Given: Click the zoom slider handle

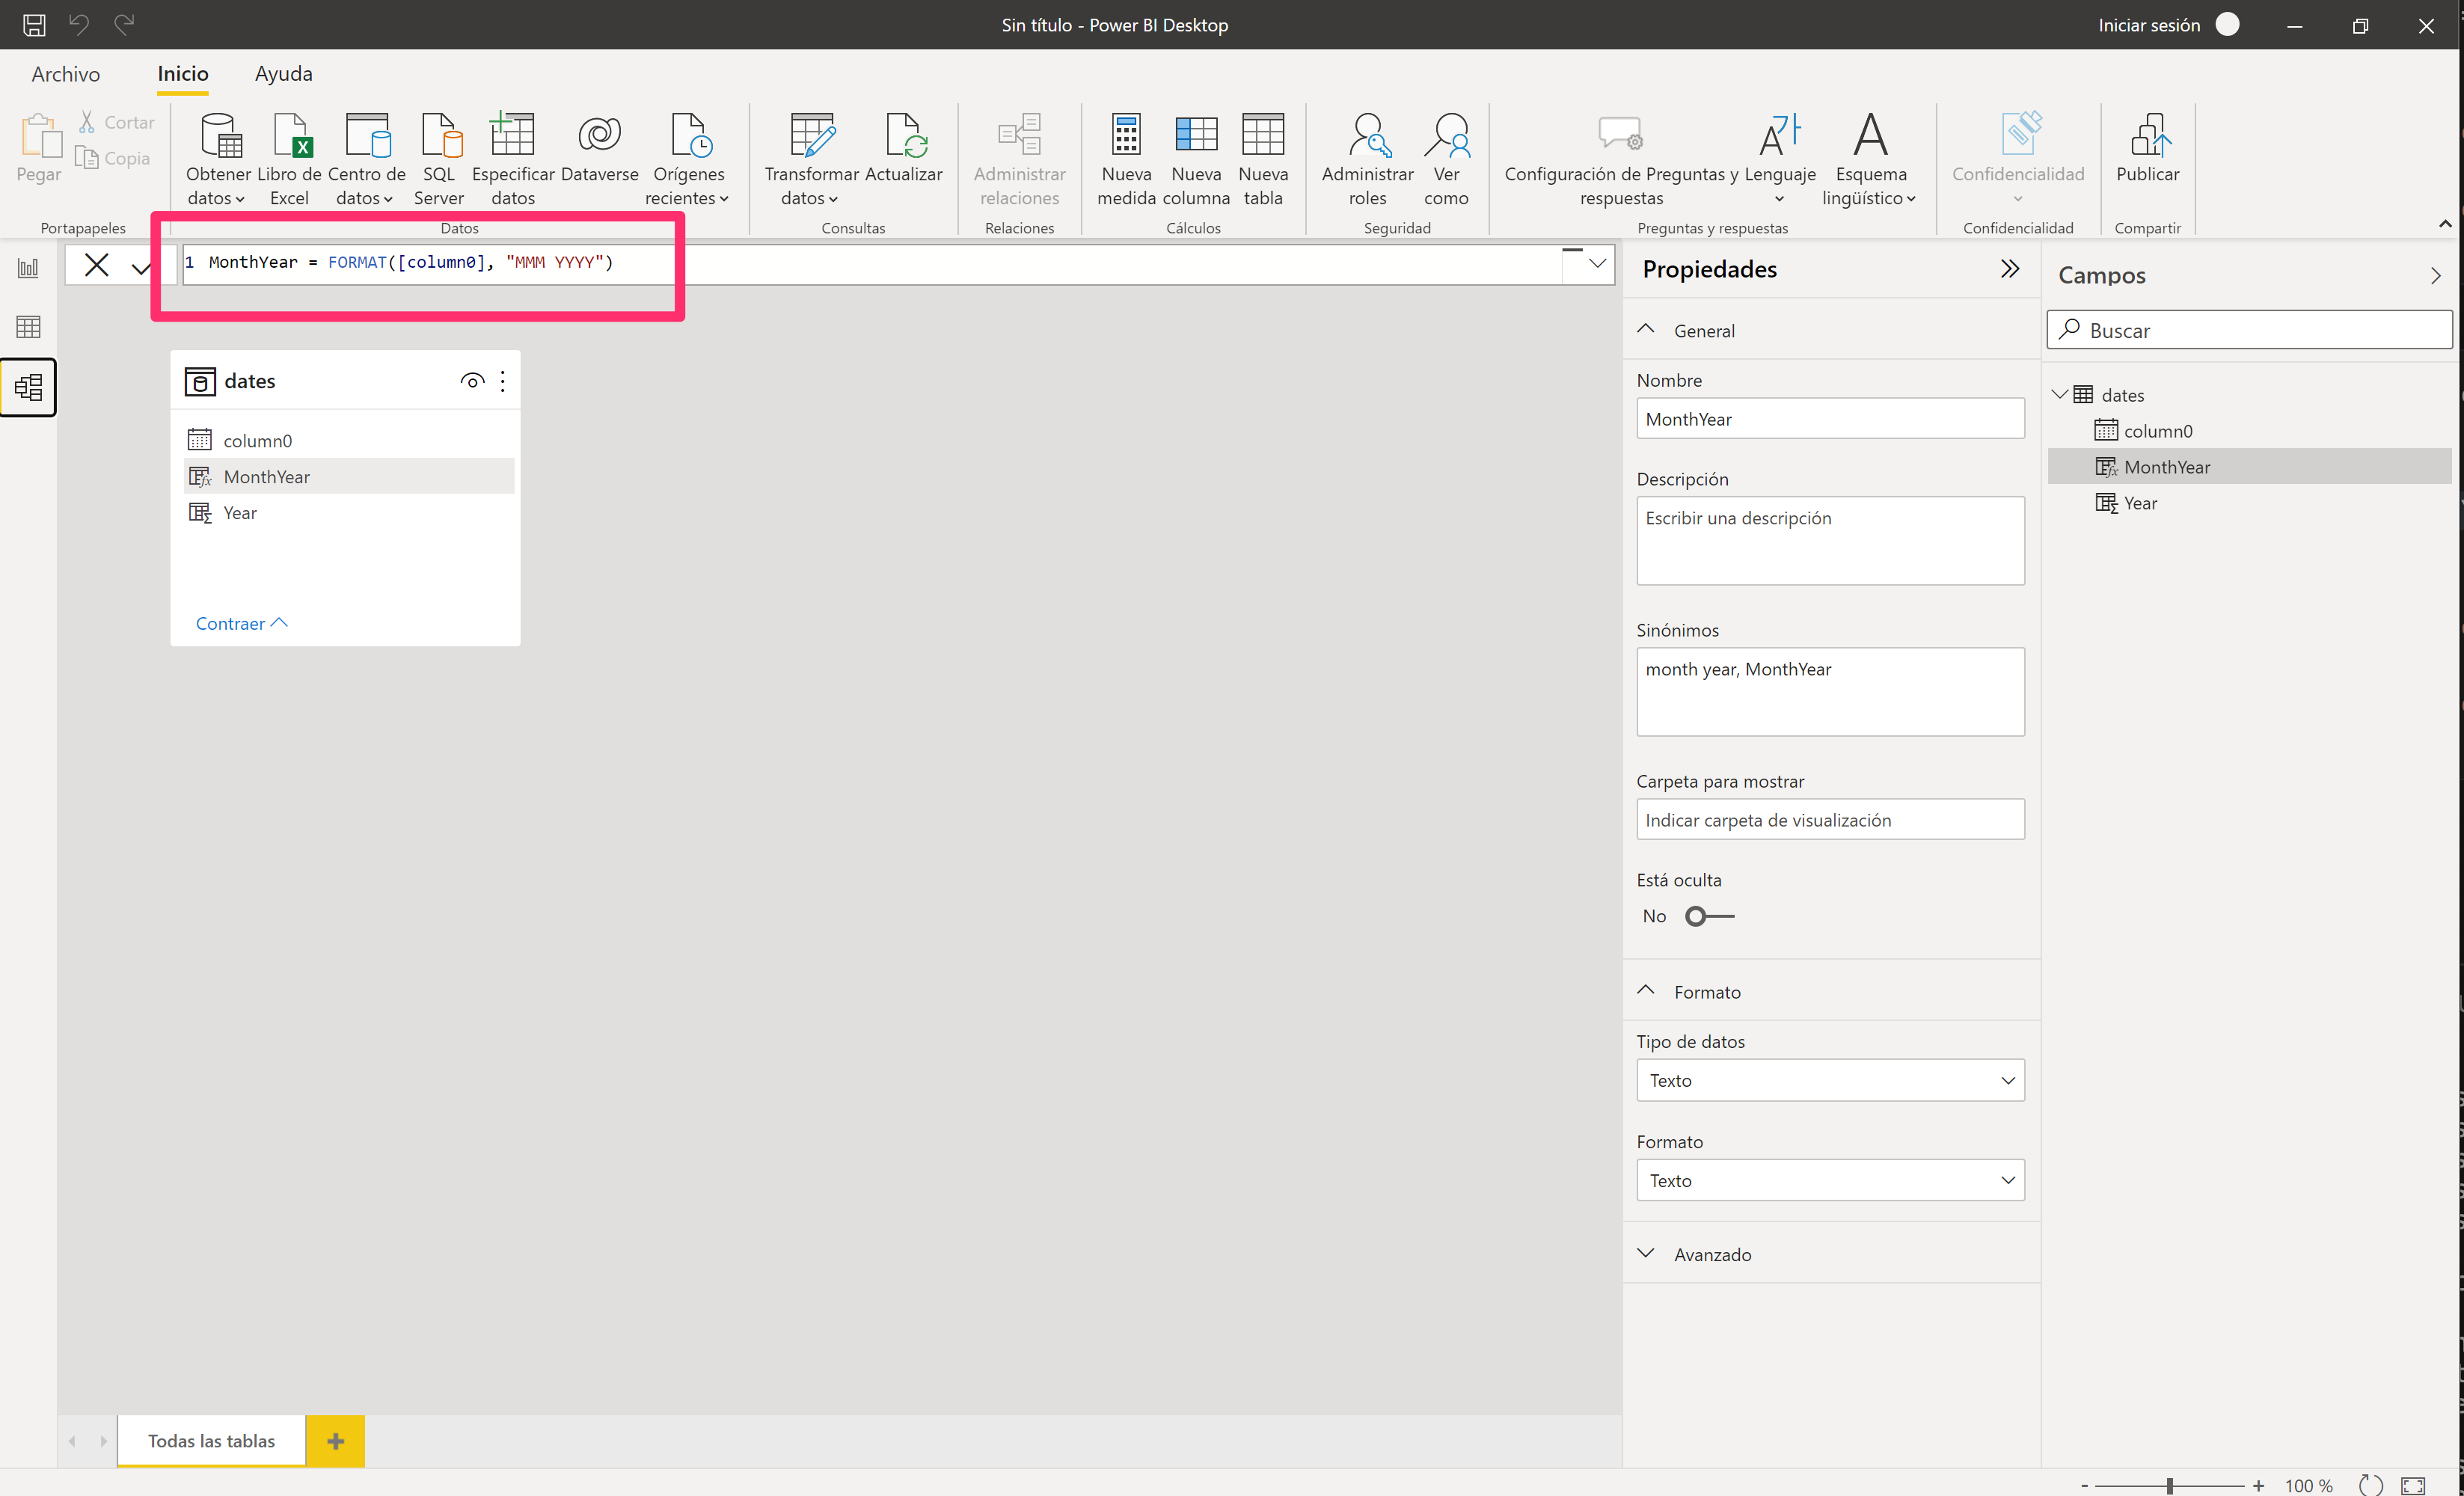Looking at the screenshot, I should [x=2170, y=1485].
